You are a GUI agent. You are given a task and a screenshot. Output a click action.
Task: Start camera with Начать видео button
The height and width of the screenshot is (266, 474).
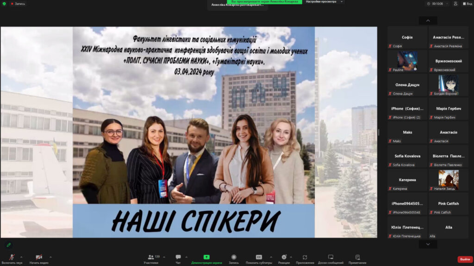(39, 257)
